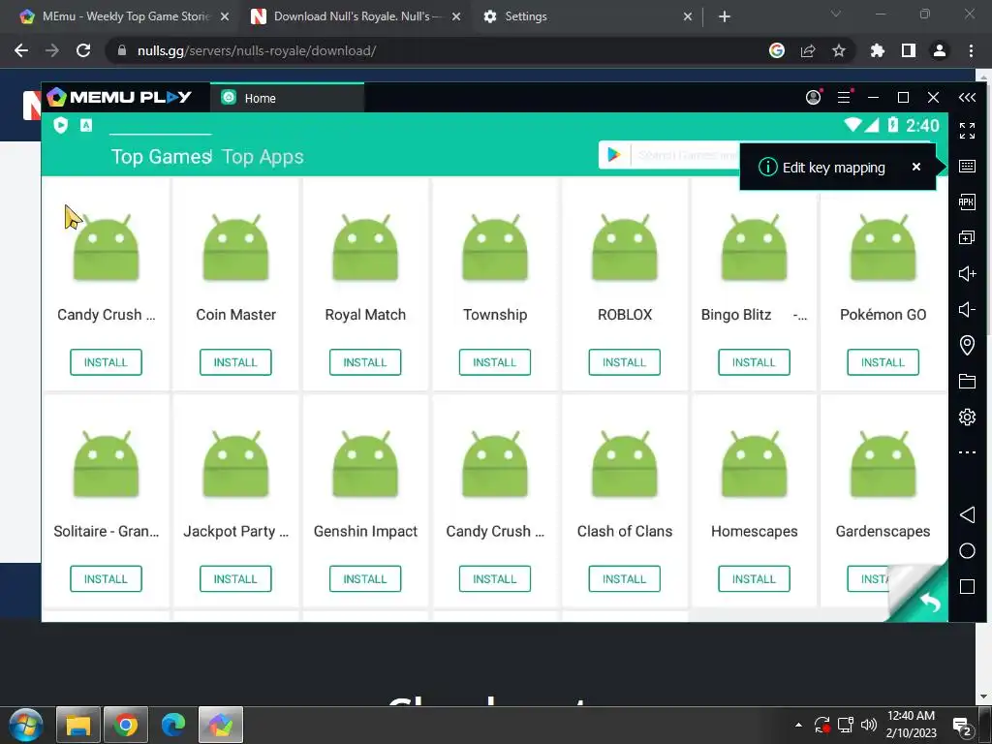Toggle MEmu fullscreen icon

pos(967,131)
